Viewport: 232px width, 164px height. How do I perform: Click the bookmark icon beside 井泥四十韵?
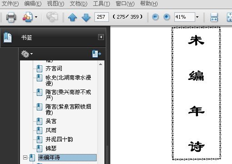coord(39,139)
